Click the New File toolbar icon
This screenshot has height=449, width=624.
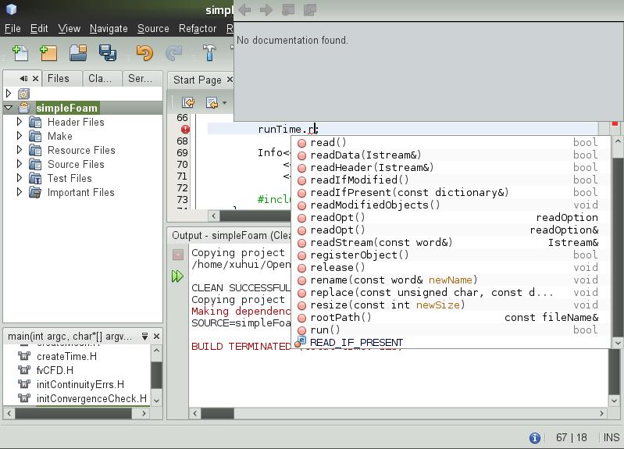point(20,52)
